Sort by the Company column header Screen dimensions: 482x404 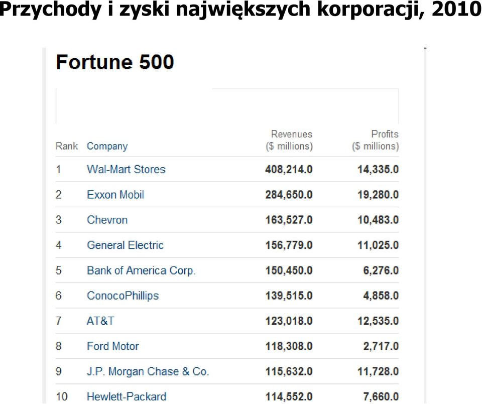107,146
